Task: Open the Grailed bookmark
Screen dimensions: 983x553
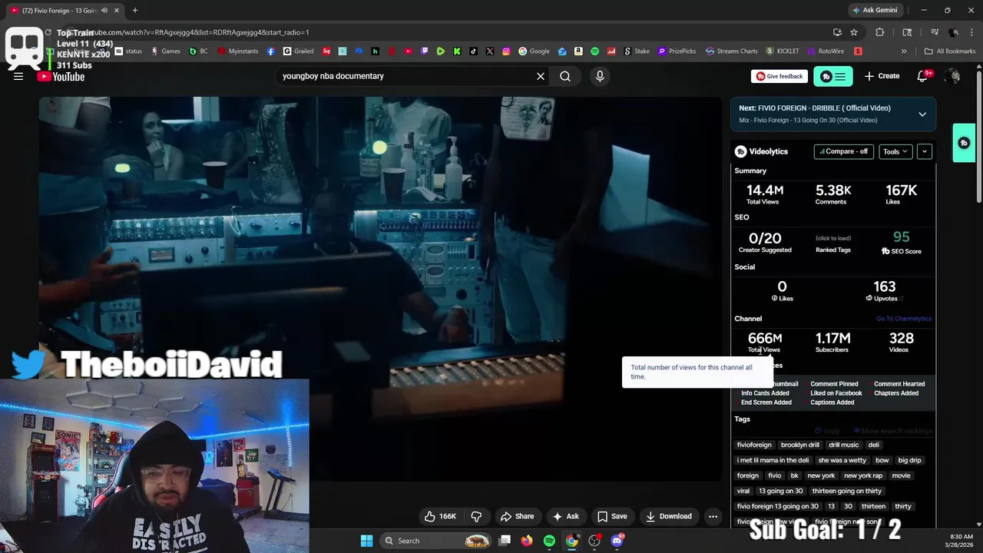Action: [297, 51]
